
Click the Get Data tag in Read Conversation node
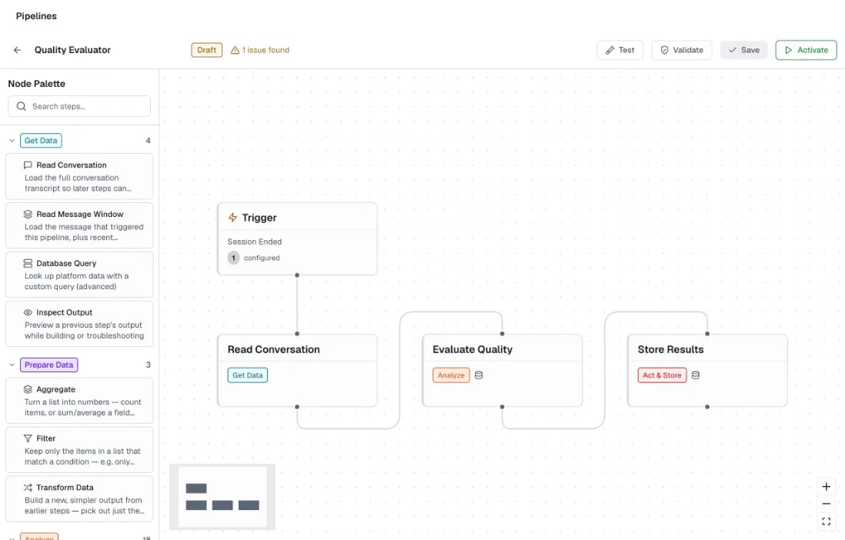click(x=247, y=375)
